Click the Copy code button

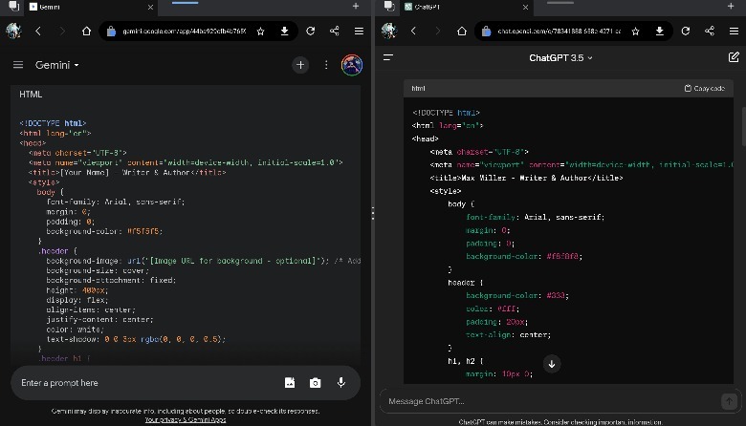point(704,88)
